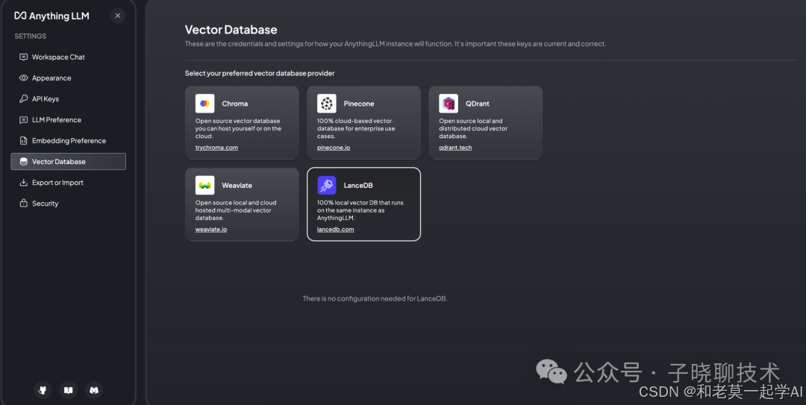This screenshot has height=405, width=806.
Task: Visit the lancedb.com link
Action: point(335,229)
